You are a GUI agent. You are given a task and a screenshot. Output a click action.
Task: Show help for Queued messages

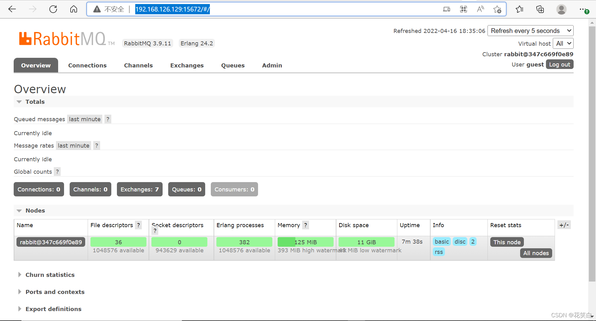pyautogui.click(x=108, y=119)
